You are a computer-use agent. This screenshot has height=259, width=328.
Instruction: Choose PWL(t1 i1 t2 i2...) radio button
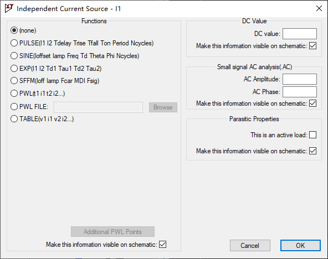pos(14,94)
